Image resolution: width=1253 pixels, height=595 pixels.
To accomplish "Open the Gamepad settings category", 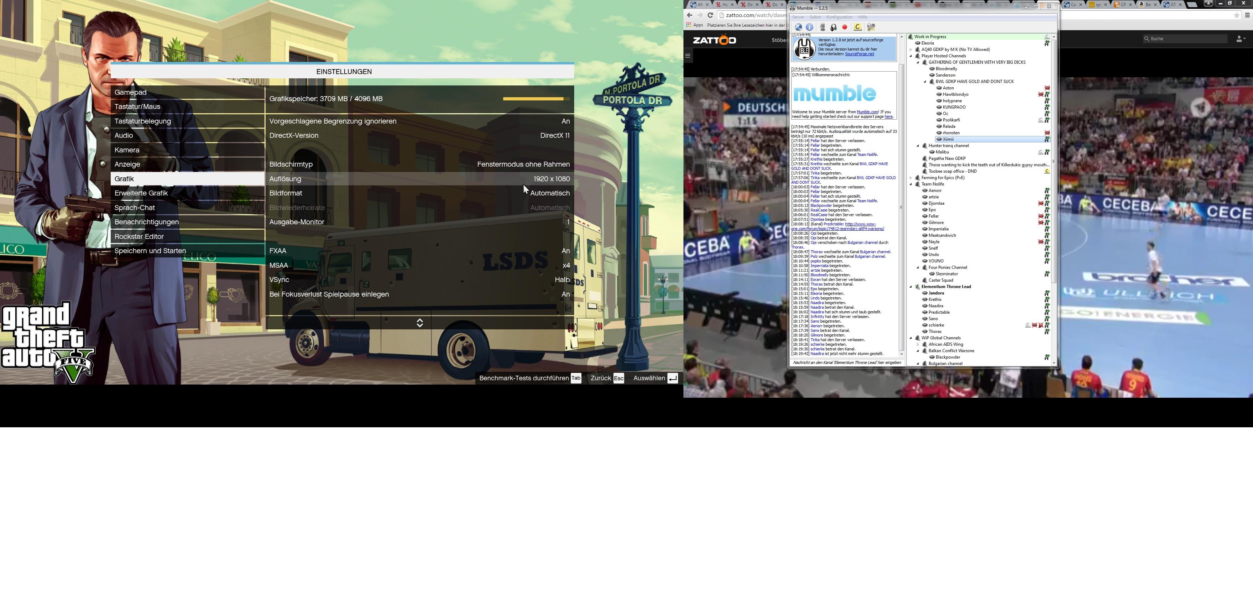I will [x=188, y=93].
